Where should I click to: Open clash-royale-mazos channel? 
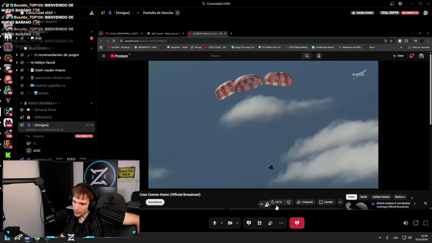tap(56, 70)
